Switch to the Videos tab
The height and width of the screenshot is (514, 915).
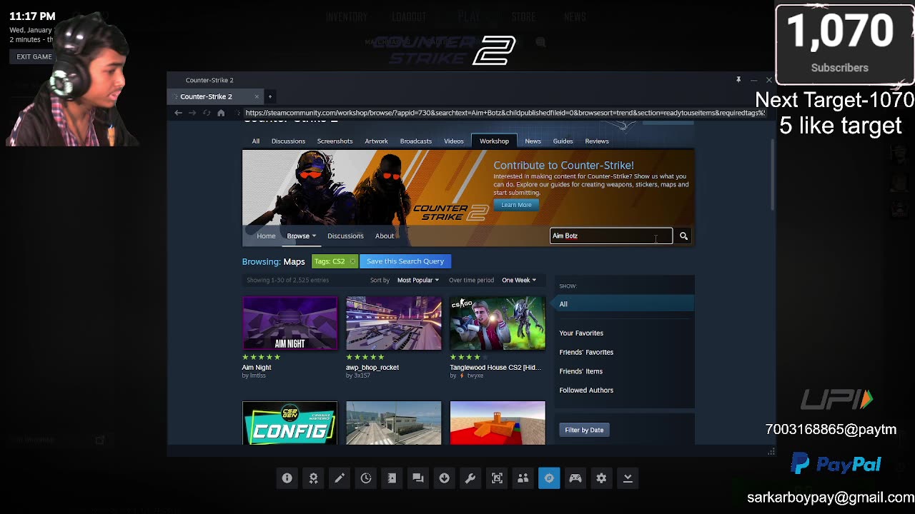click(x=454, y=141)
